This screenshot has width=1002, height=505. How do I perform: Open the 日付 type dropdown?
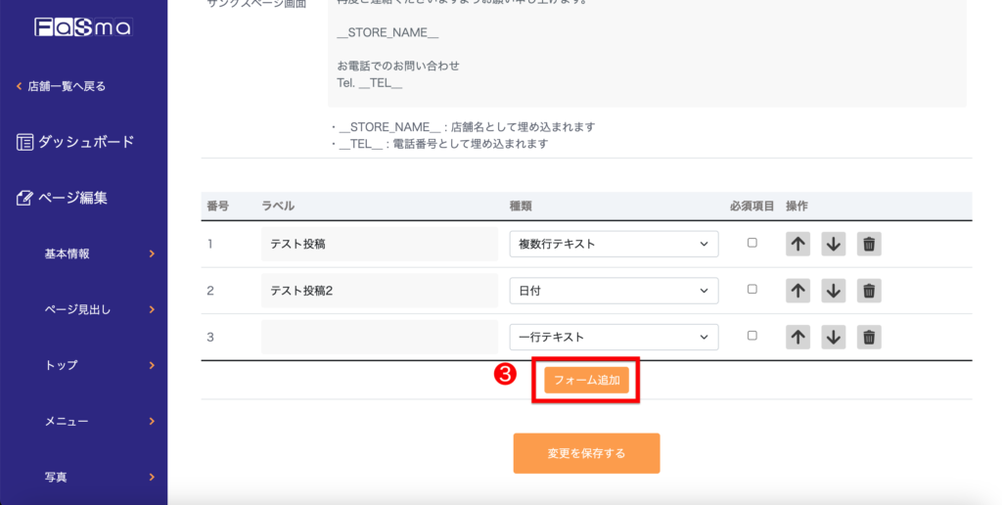[614, 291]
